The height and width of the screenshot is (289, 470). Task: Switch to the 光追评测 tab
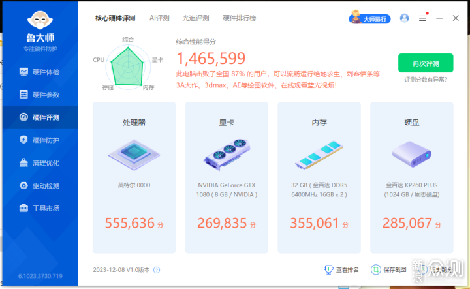pos(196,18)
